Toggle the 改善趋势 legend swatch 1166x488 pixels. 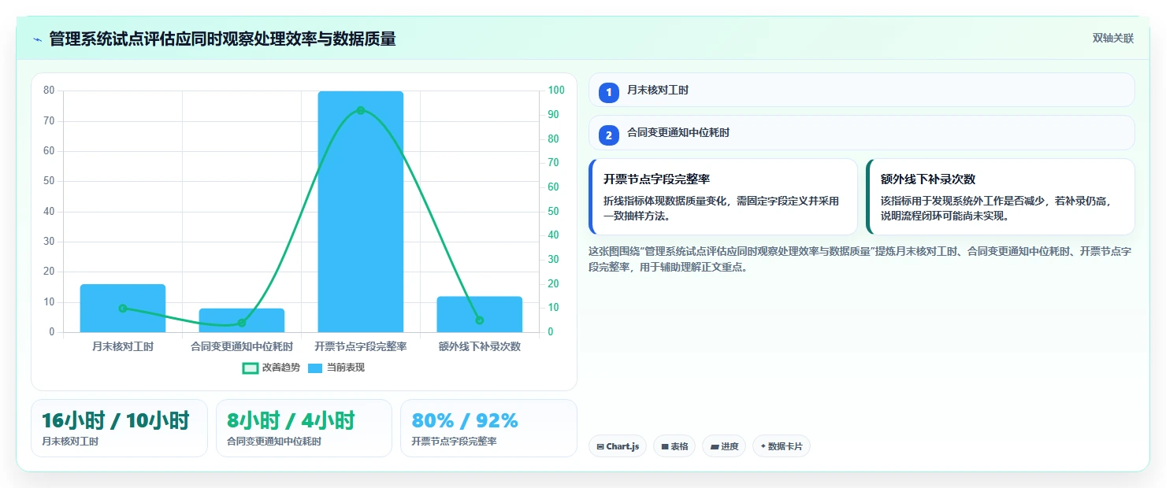tap(250, 368)
